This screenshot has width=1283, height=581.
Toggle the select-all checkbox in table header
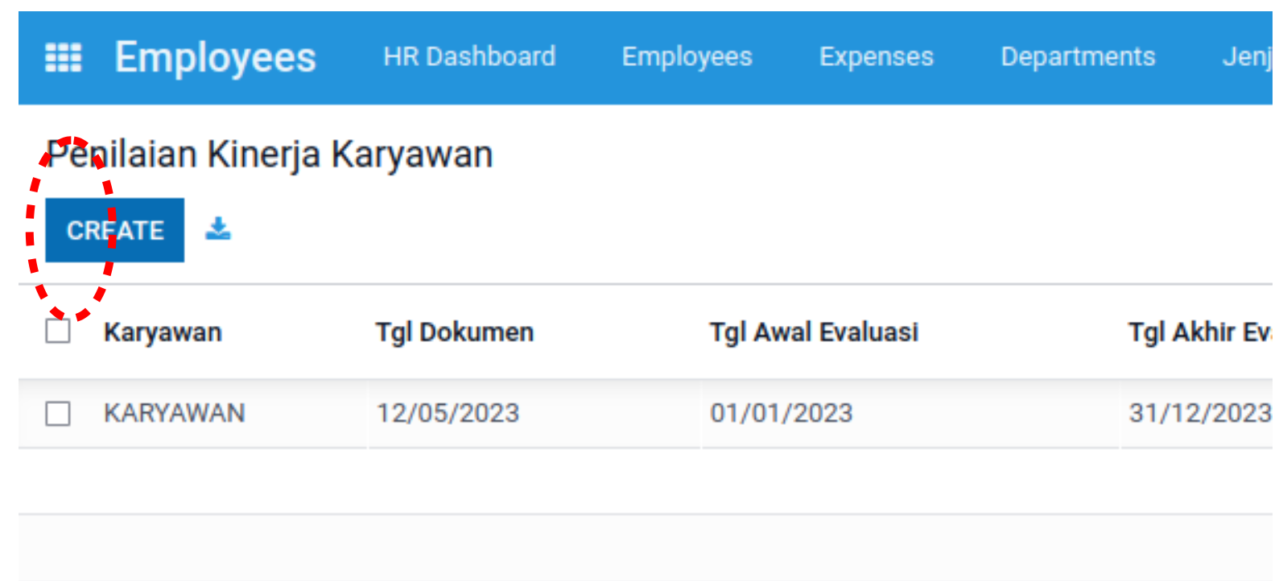58,331
